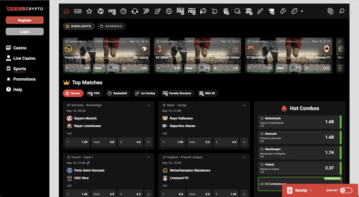359x197 pixels.
Task: Open statistics icon for Bundesliga match
Action: (x=148, y=105)
